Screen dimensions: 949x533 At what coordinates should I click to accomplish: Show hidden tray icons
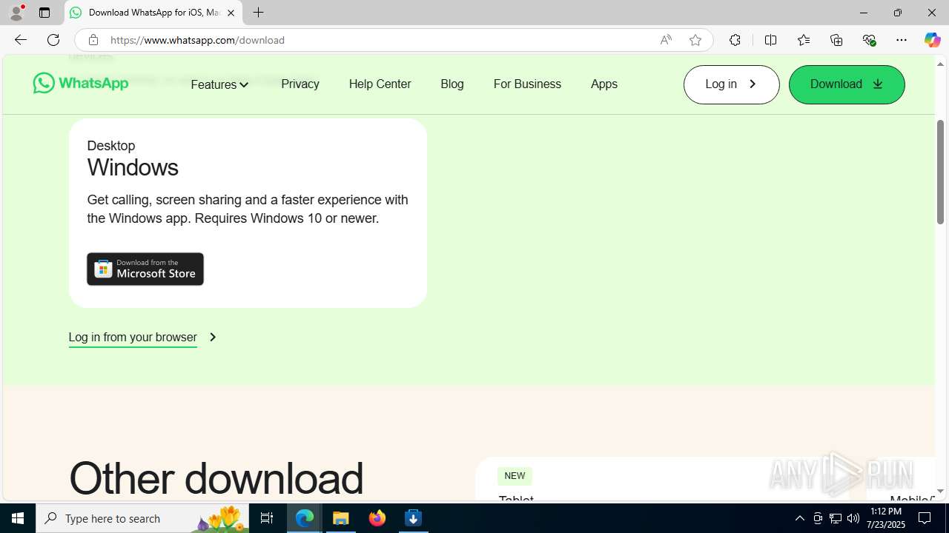(x=799, y=518)
